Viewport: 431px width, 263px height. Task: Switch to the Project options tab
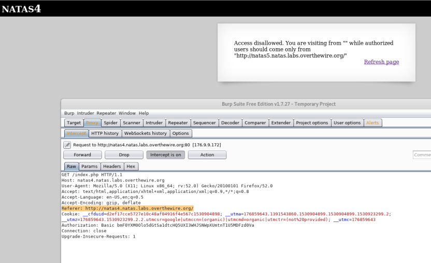[312, 123]
